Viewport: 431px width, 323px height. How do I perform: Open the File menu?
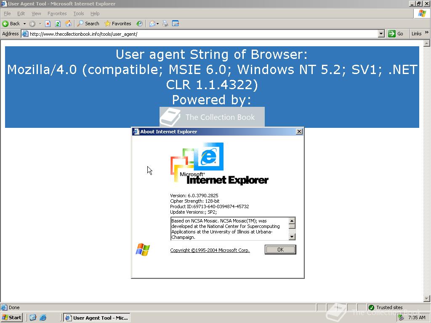click(7, 13)
